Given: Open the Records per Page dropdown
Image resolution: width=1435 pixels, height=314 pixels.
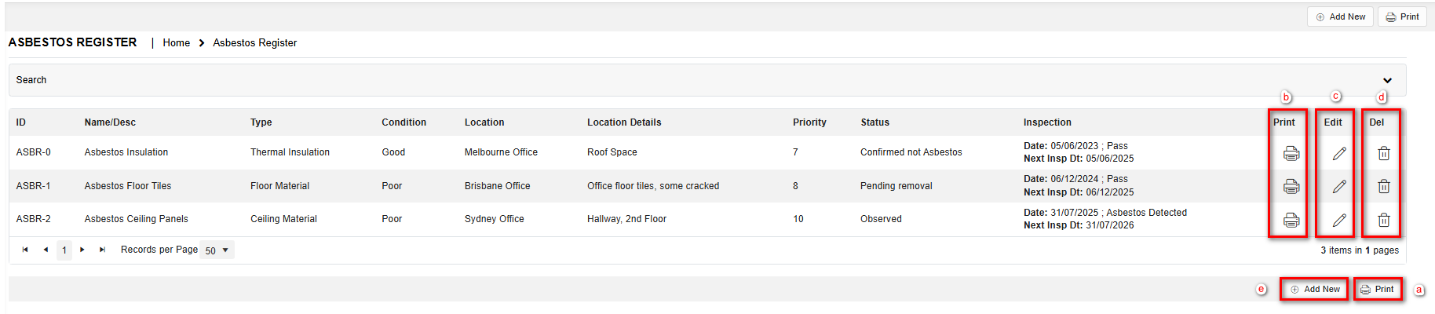Looking at the screenshot, I should 217,250.
